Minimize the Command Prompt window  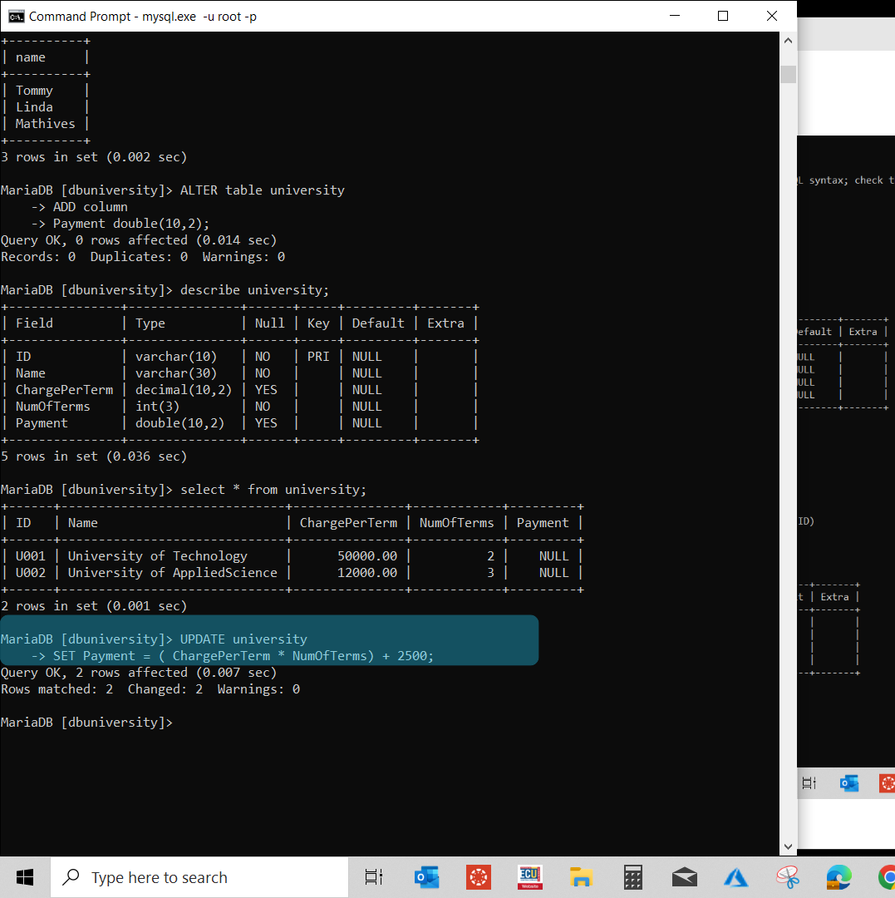[x=674, y=16]
